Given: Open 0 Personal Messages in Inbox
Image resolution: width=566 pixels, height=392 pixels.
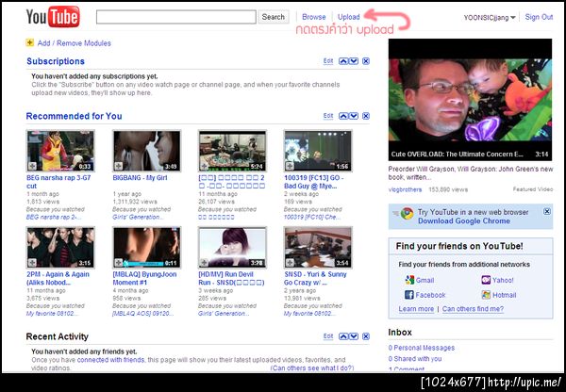Looking at the screenshot, I should click(x=422, y=348).
